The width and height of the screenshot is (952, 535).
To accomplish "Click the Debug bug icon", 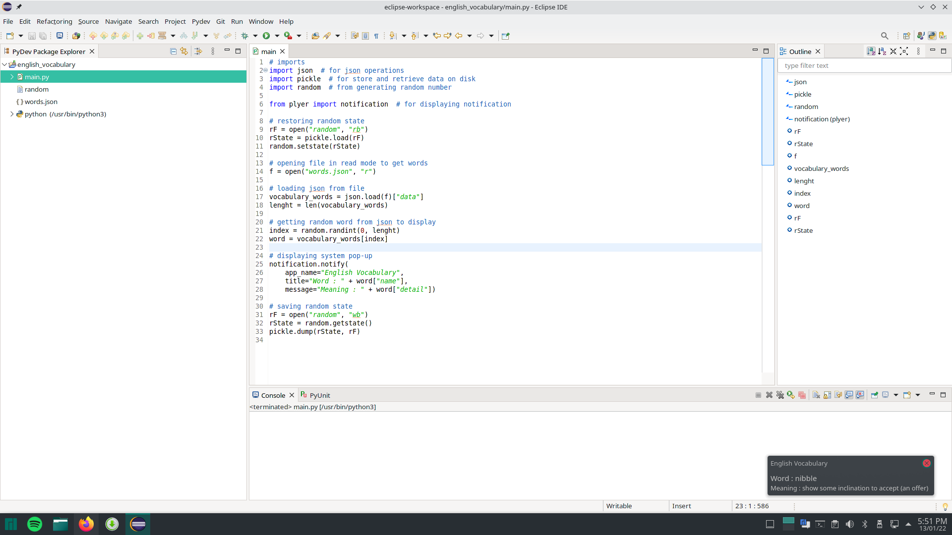I will tap(244, 36).
